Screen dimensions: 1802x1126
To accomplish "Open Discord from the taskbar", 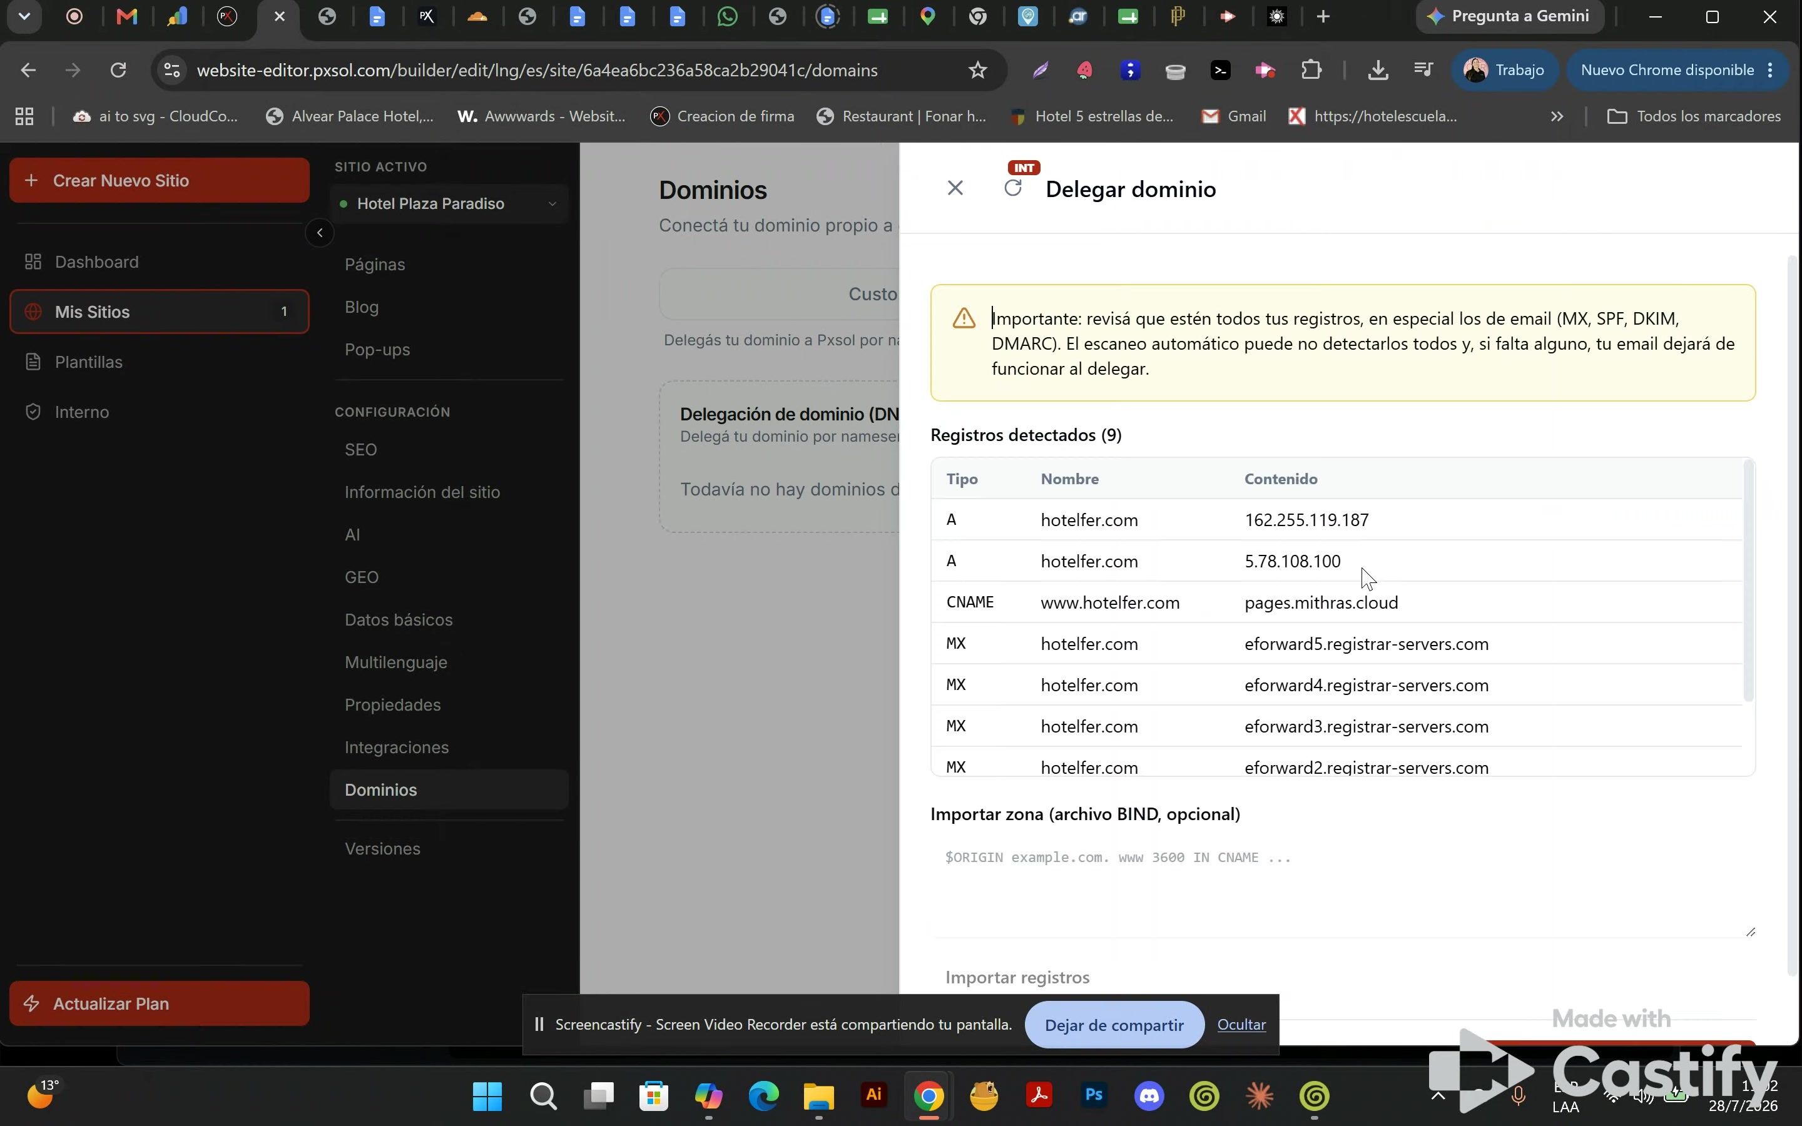I will (x=1149, y=1095).
